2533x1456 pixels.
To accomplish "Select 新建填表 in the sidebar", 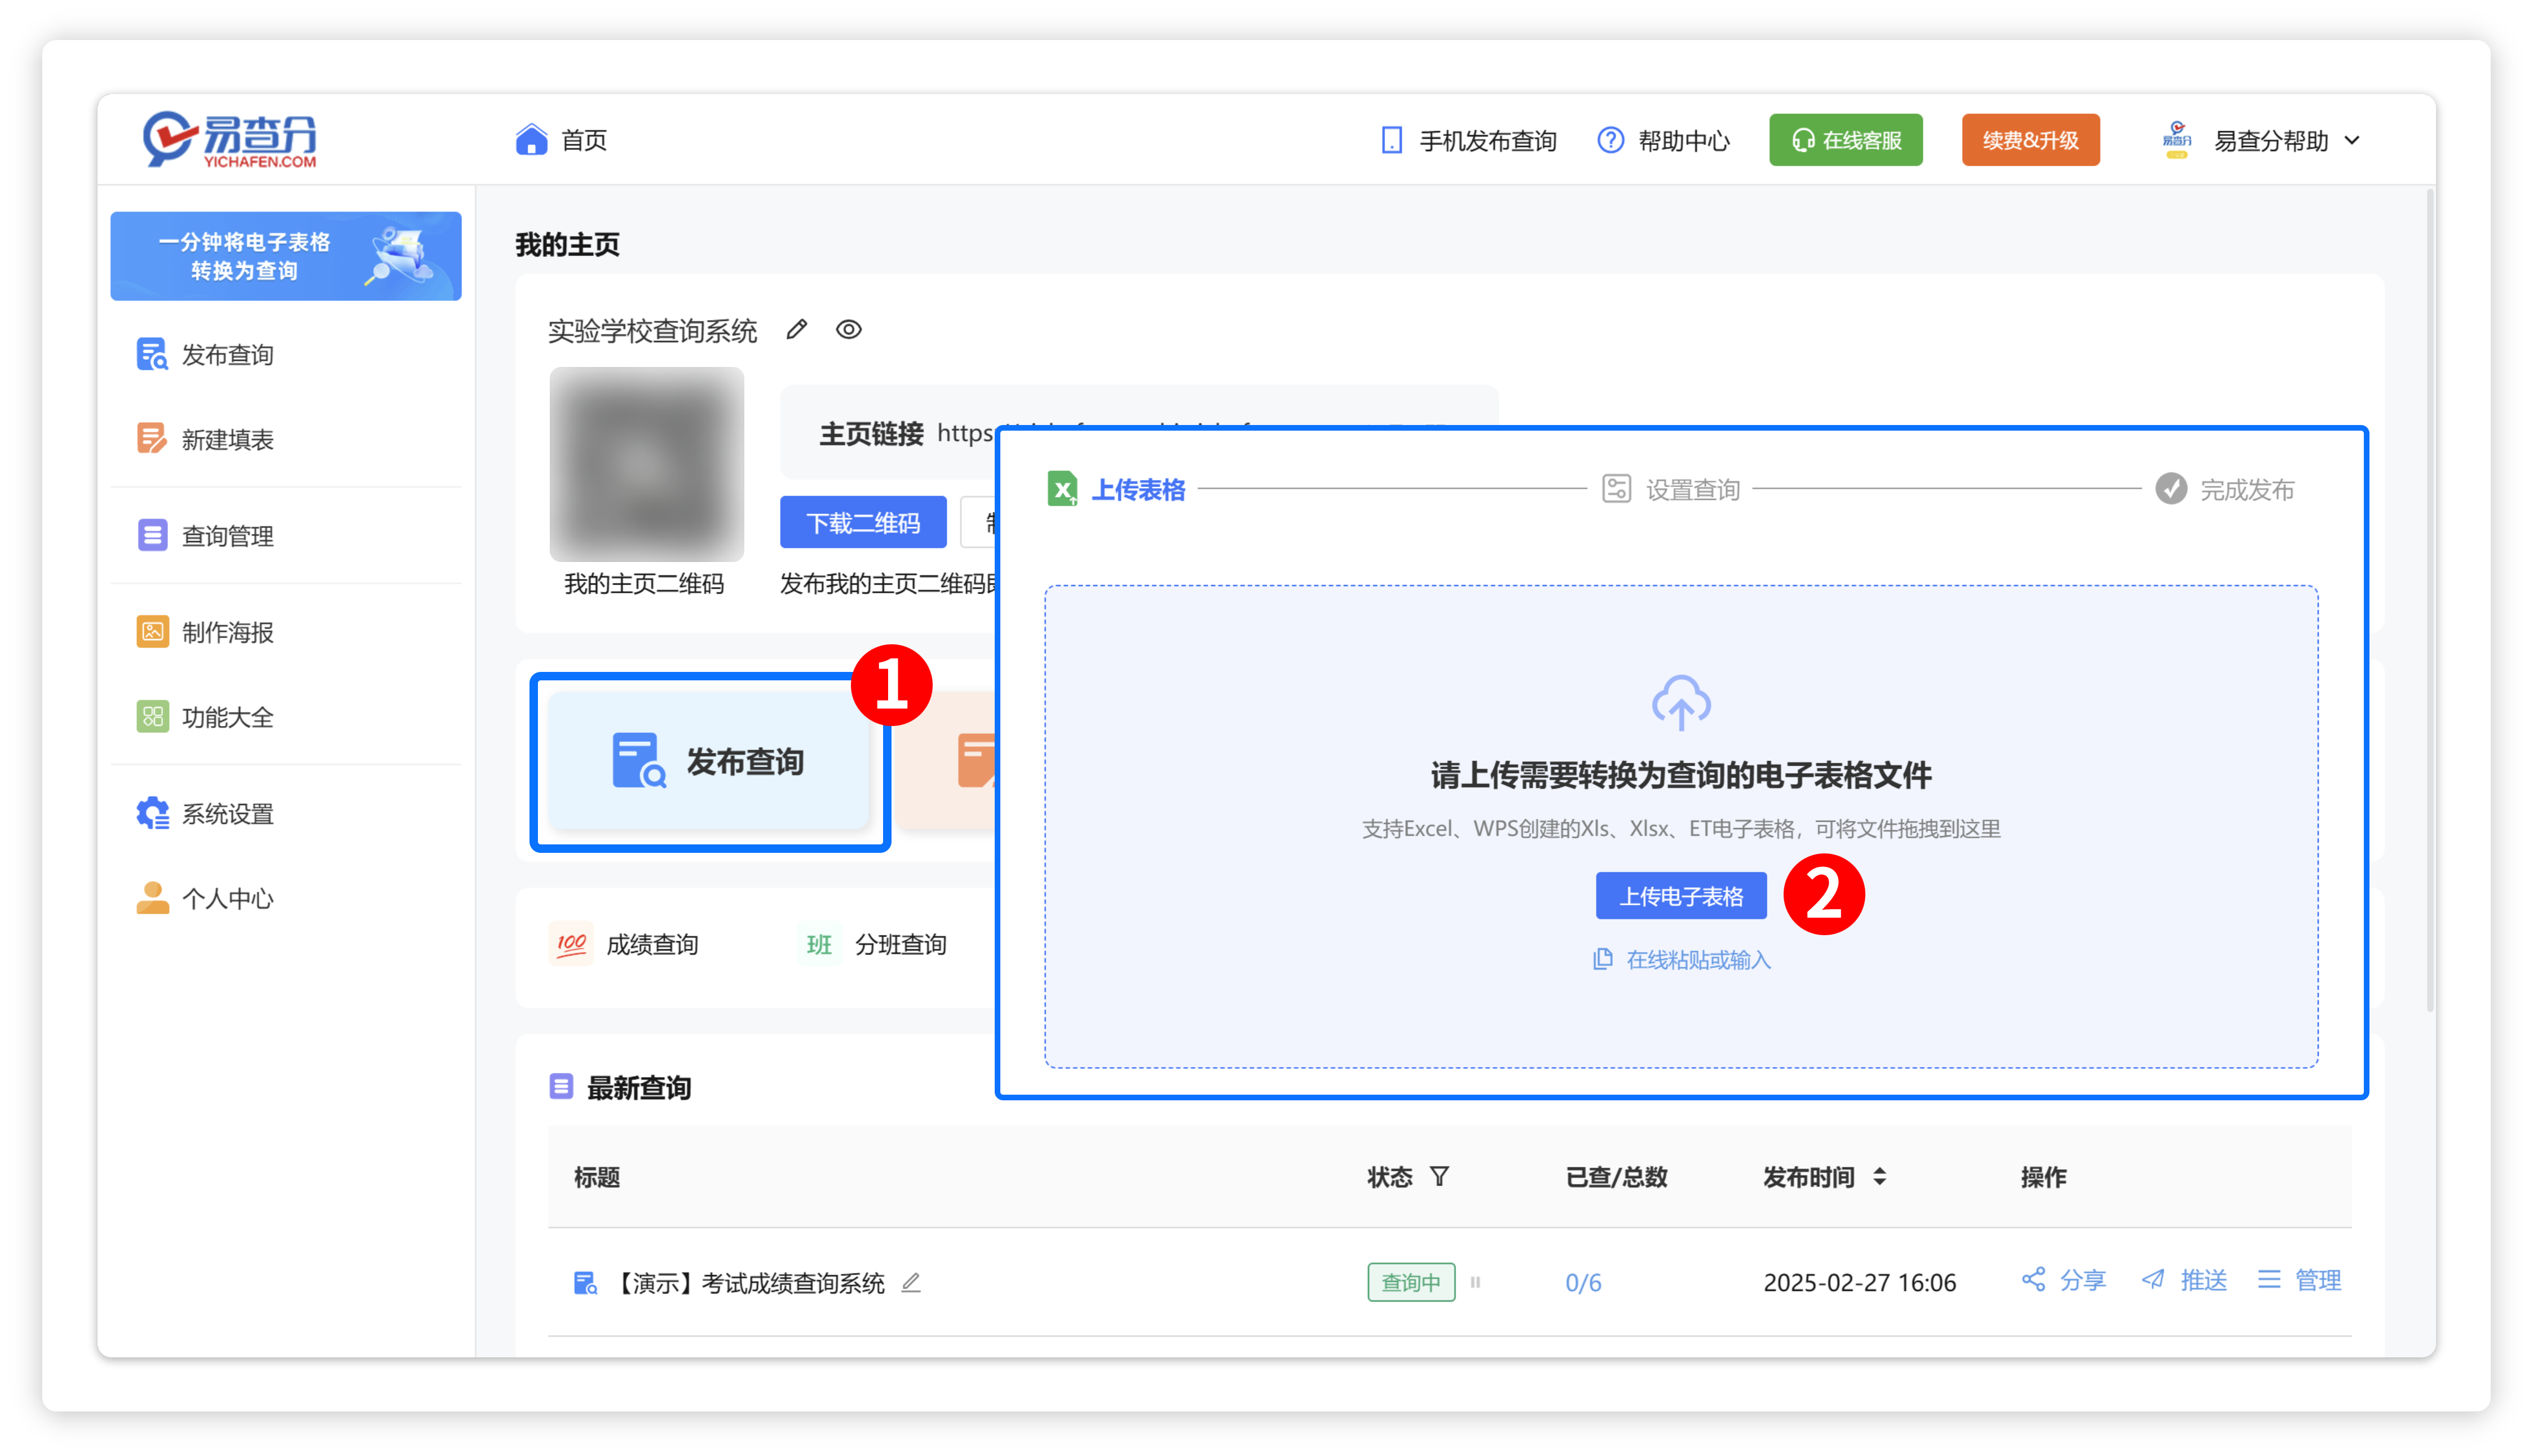I will tap(205, 439).
